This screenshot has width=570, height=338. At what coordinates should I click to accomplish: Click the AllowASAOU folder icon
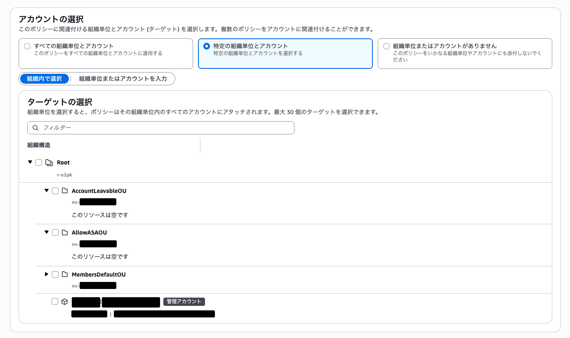pyautogui.click(x=65, y=232)
